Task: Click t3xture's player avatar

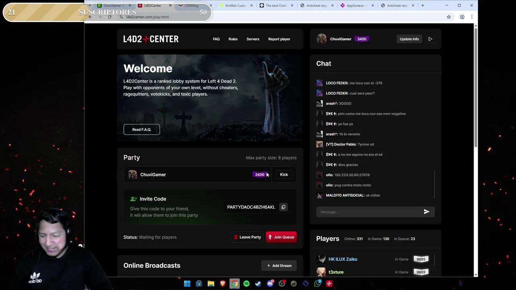Action: [x=321, y=272]
